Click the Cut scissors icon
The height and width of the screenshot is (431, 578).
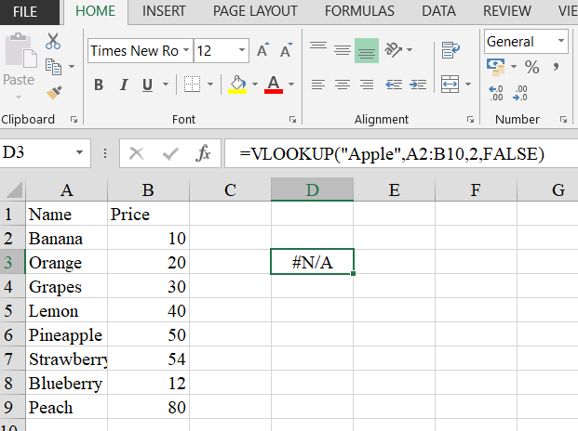tap(53, 42)
